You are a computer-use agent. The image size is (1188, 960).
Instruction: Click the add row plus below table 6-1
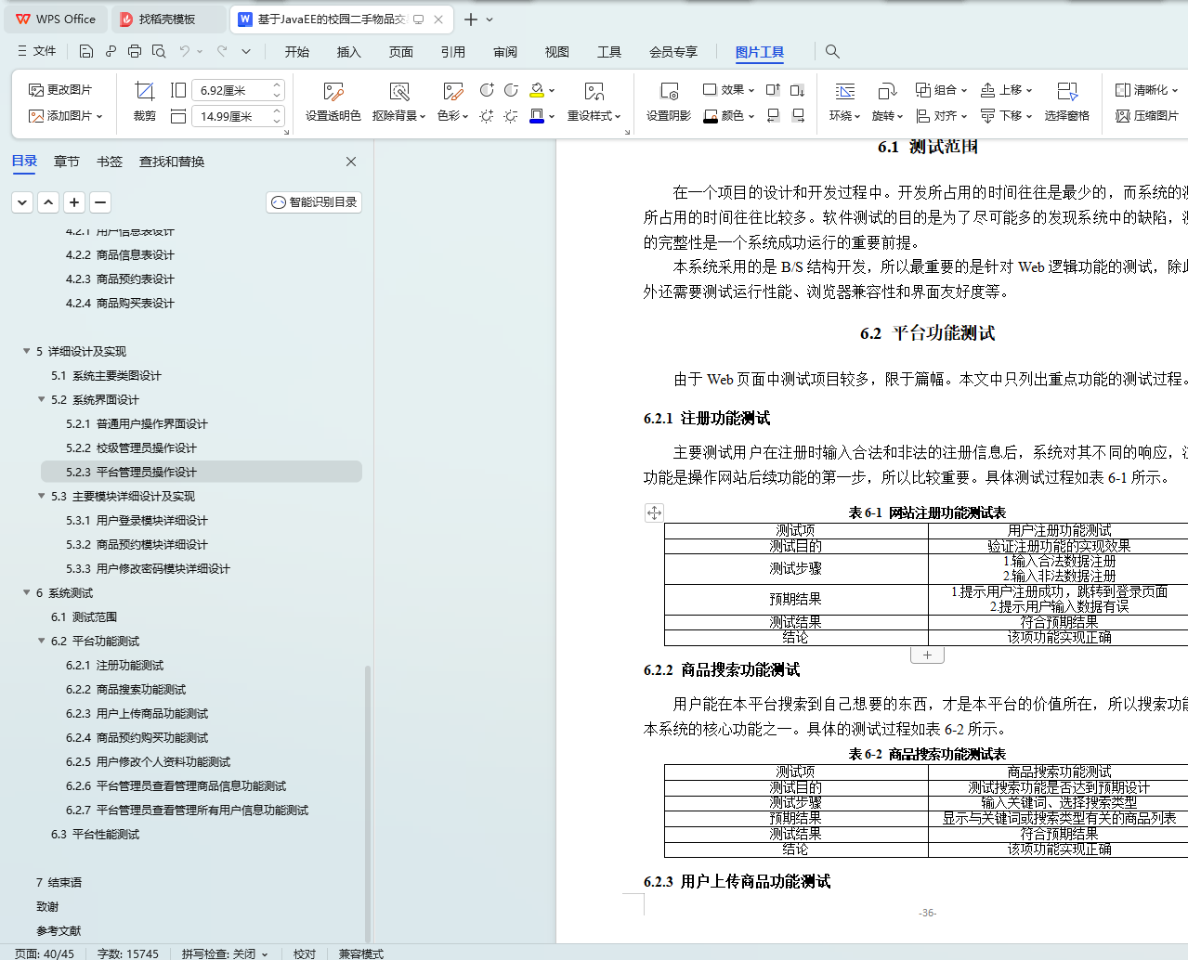(927, 655)
